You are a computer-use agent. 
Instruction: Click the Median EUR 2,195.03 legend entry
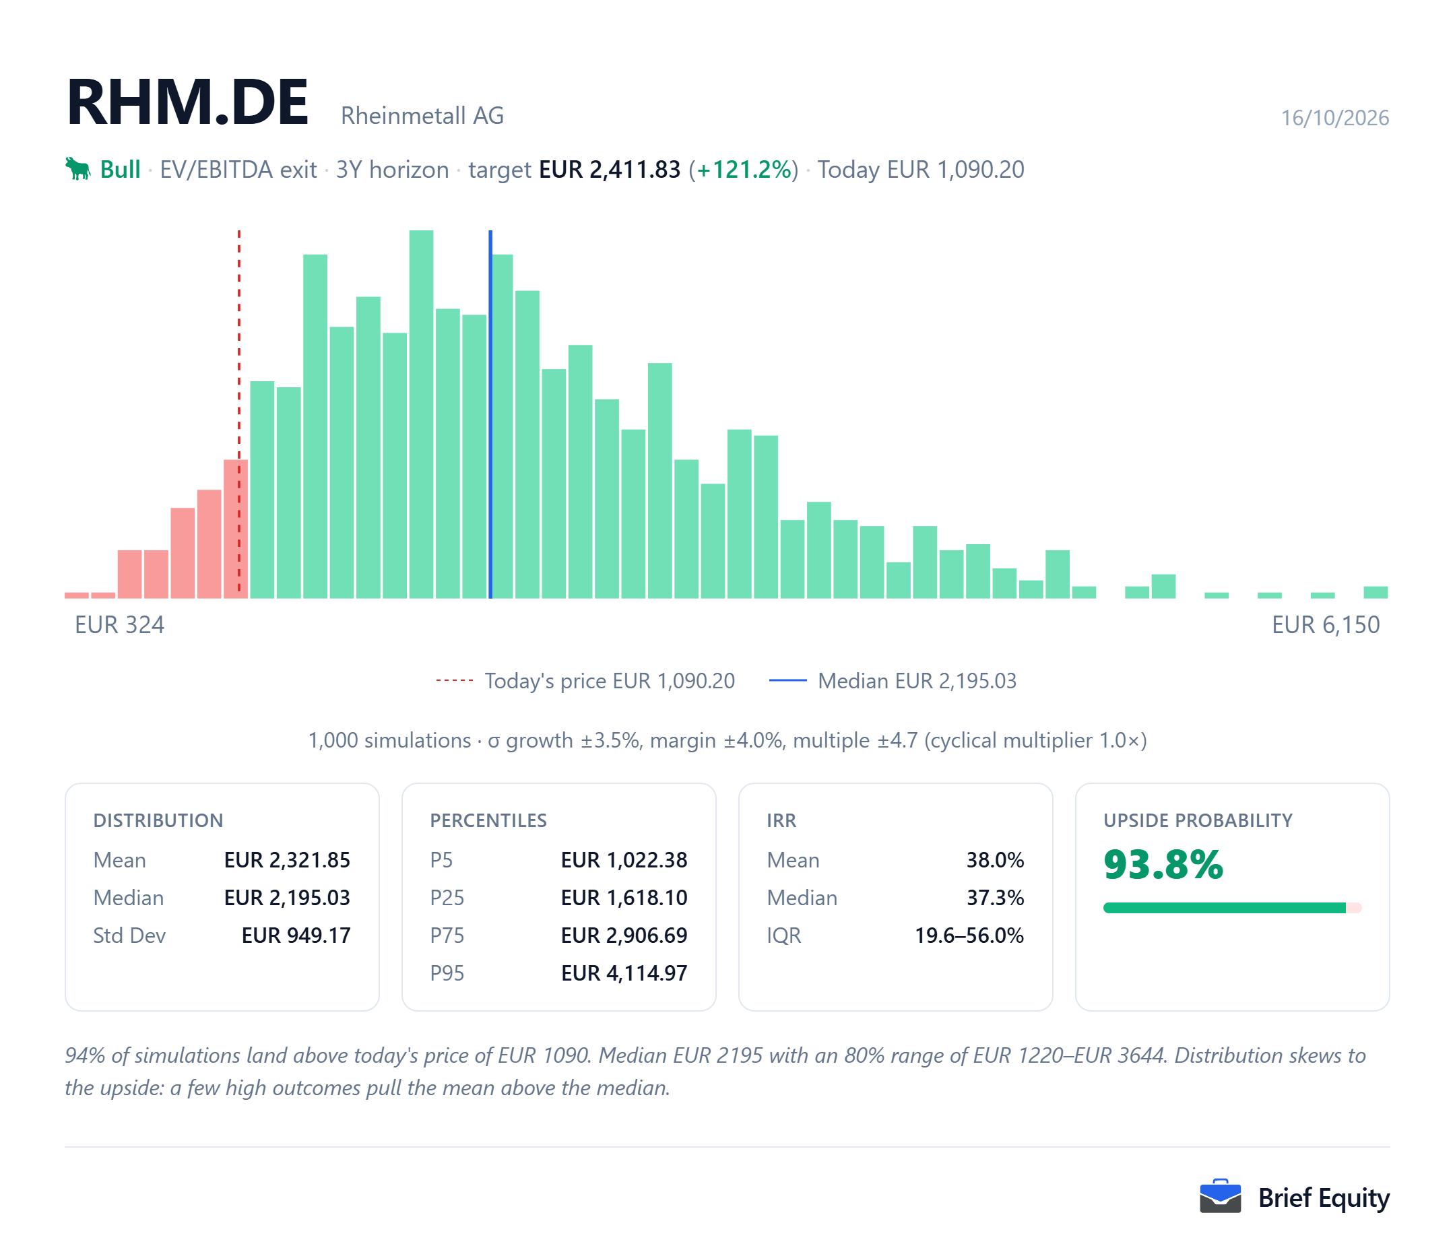point(893,681)
